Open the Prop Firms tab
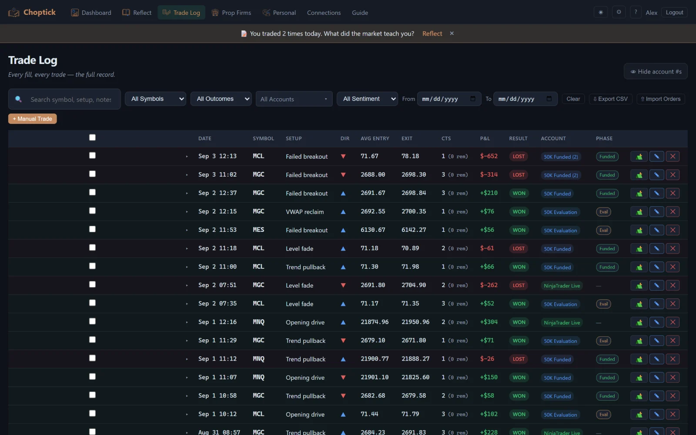The image size is (696, 435). (231, 13)
